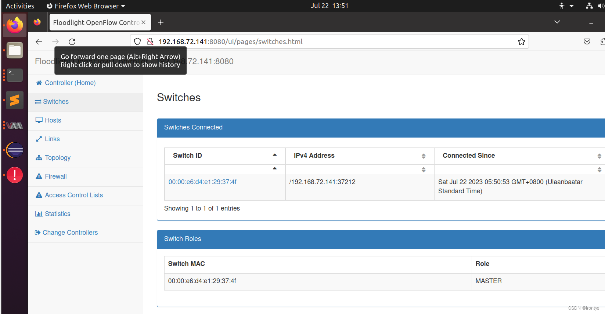Open the Firewall sidebar page
The height and width of the screenshot is (314, 605).
(x=86, y=176)
